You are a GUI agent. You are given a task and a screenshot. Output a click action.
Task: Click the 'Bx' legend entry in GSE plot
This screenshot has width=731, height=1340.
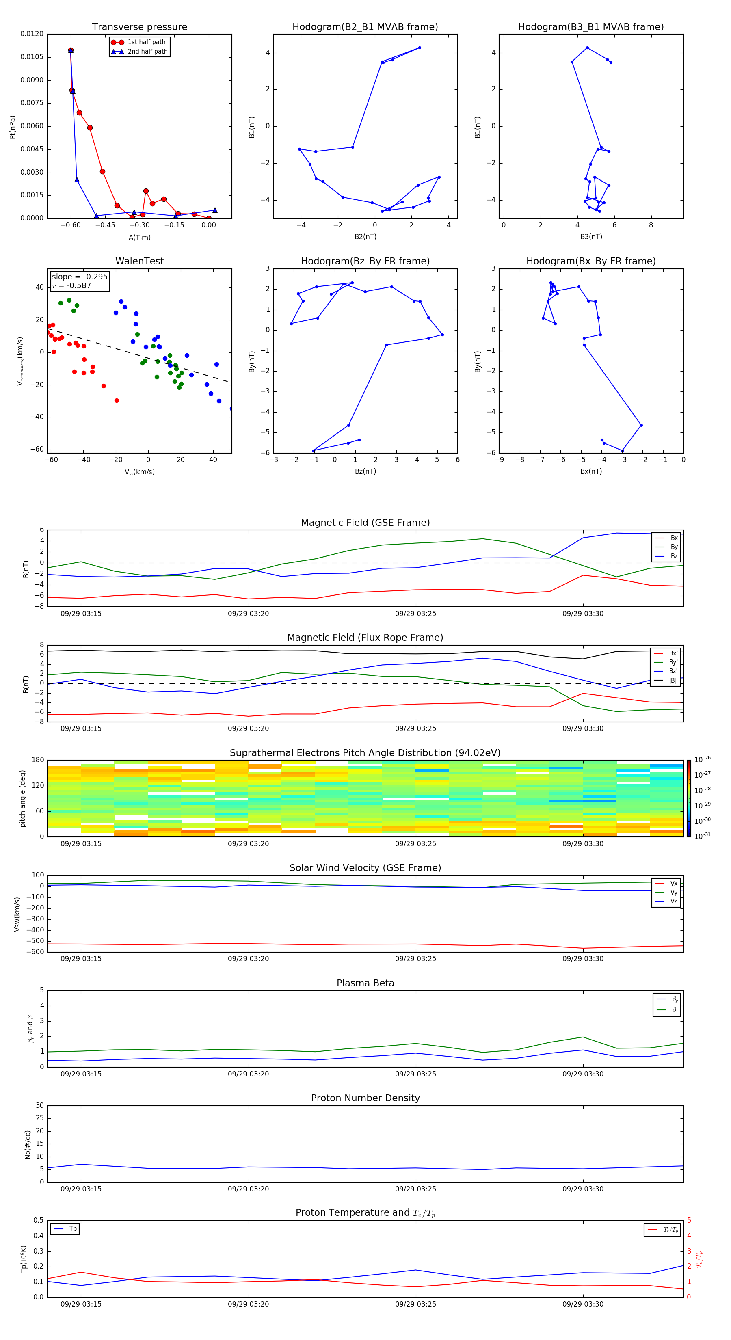(666, 538)
